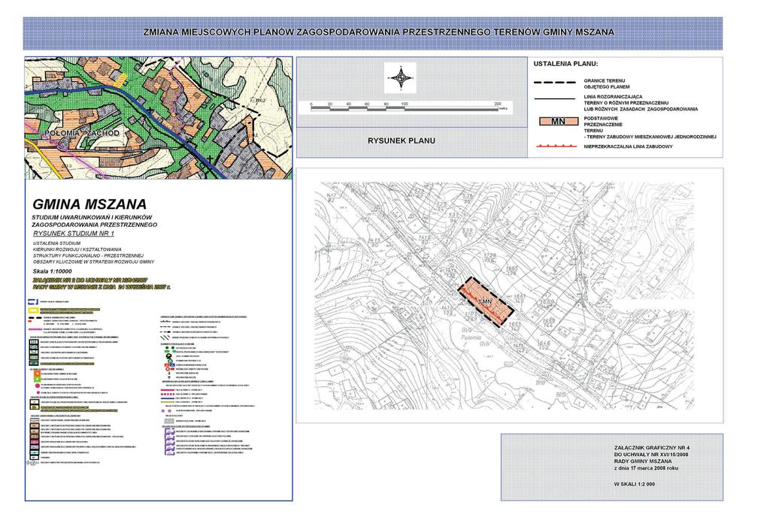Screen dimensions: 770x526
Task: Click the grey hatched study legend swatch
Action: pos(169,421)
